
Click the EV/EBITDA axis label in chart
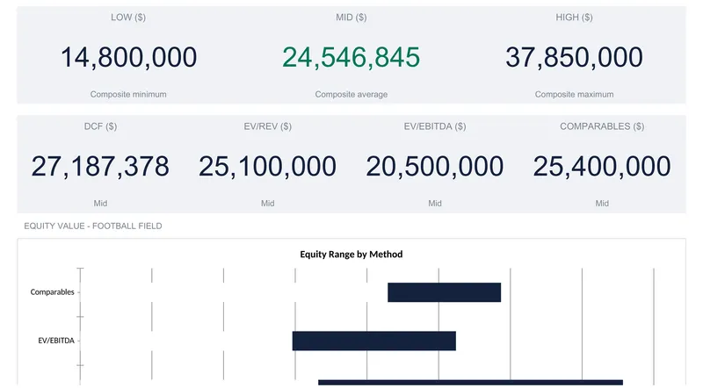pos(56,341)
